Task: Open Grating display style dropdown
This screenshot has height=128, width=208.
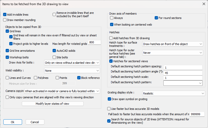Action: click(x=174, y=93)
